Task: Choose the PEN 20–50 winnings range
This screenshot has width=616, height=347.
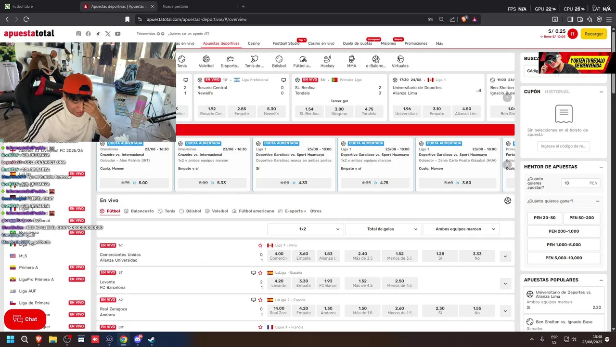Action: coord(544,218)
